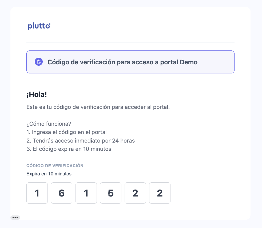Click the first code digit box showing 1
This screenshot has height=228, width=262.
pyautogui.click(x=37, y=193)
